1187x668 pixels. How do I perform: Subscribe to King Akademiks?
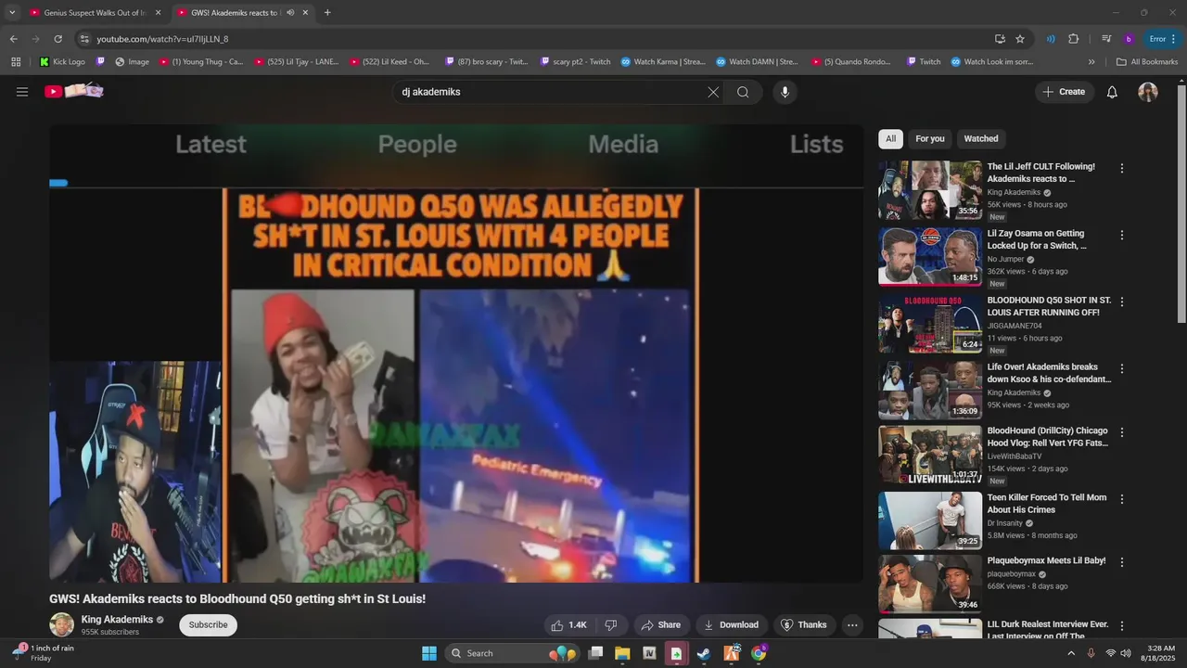[x=208, y=625]
